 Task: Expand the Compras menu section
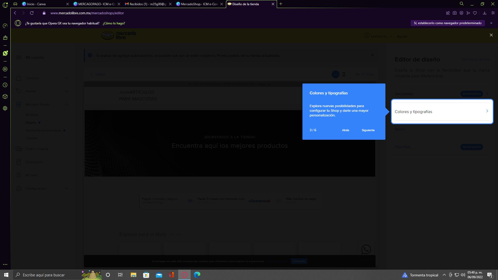coord(67,78)
